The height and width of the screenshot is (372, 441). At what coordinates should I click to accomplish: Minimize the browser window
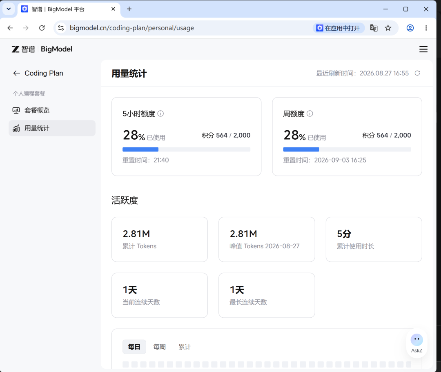coord(385,9)
